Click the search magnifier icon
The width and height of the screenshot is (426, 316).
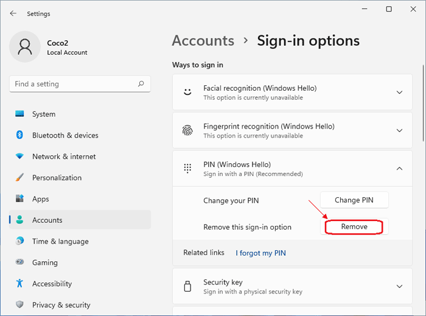[141, 83]
